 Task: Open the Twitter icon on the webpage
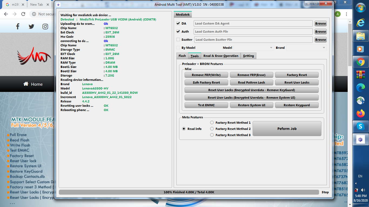(x=31, y=26)
